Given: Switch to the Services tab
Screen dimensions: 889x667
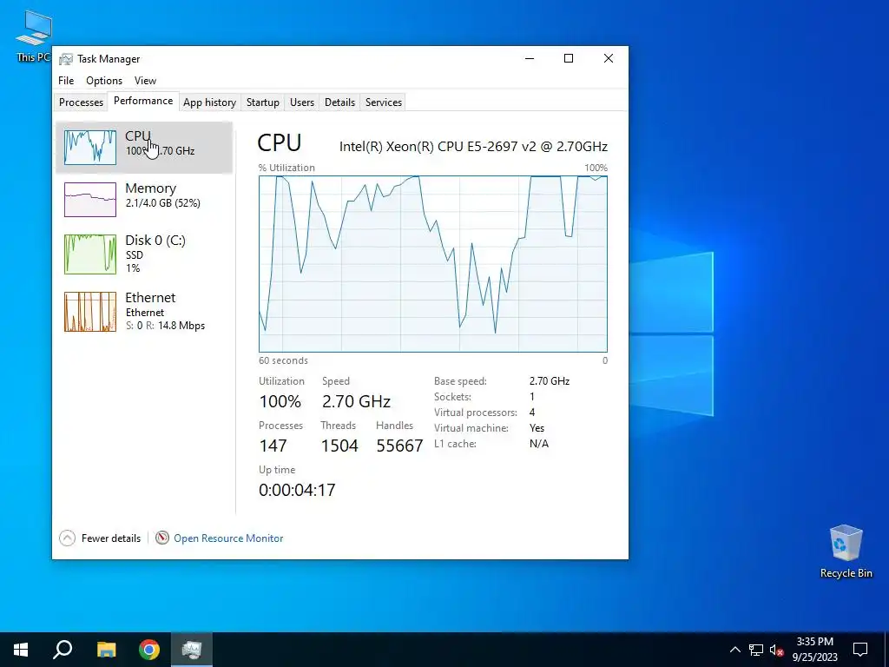Looking at the screenshot, I should 383,102.
